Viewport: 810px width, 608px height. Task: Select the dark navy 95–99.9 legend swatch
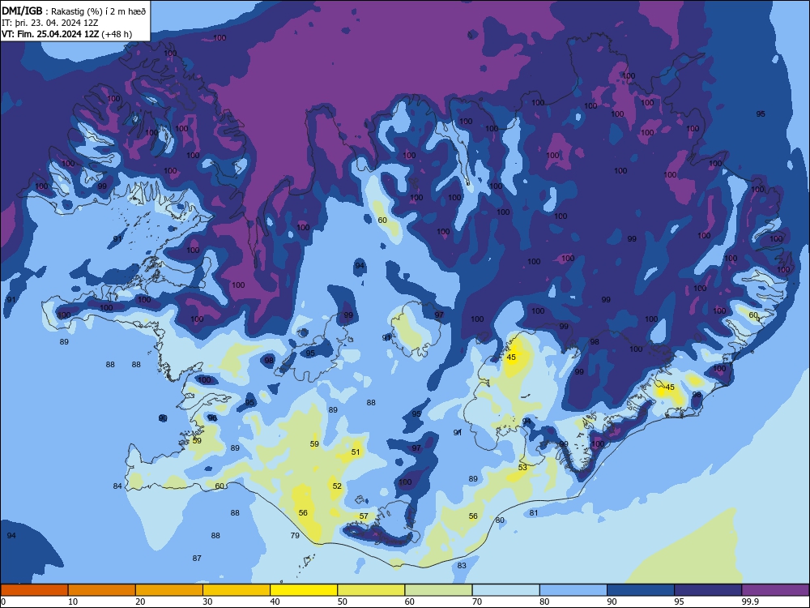click(x=708, y=590)
